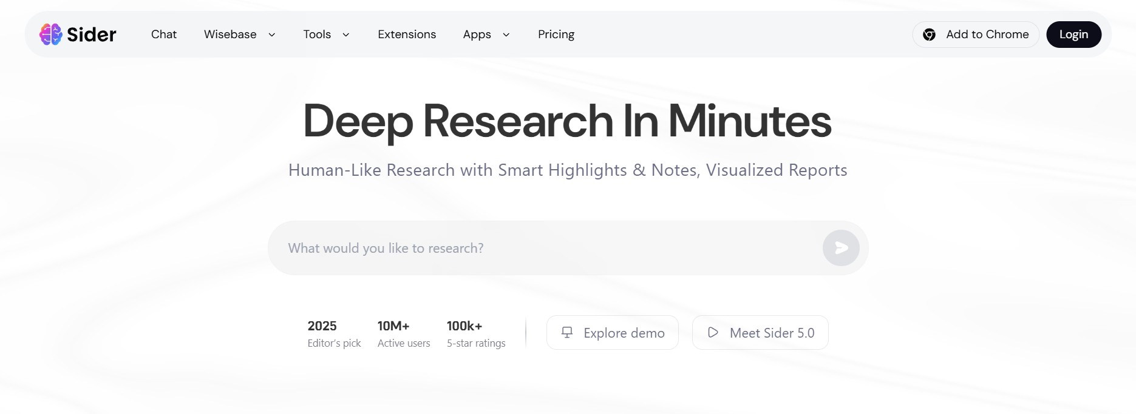This screenshot has width=1136, height=414.
Task: Select the Apps menu label
Action: (x=477, y=35)
